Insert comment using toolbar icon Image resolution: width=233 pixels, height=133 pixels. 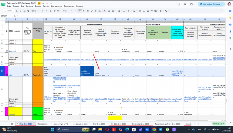click(144, 11)
